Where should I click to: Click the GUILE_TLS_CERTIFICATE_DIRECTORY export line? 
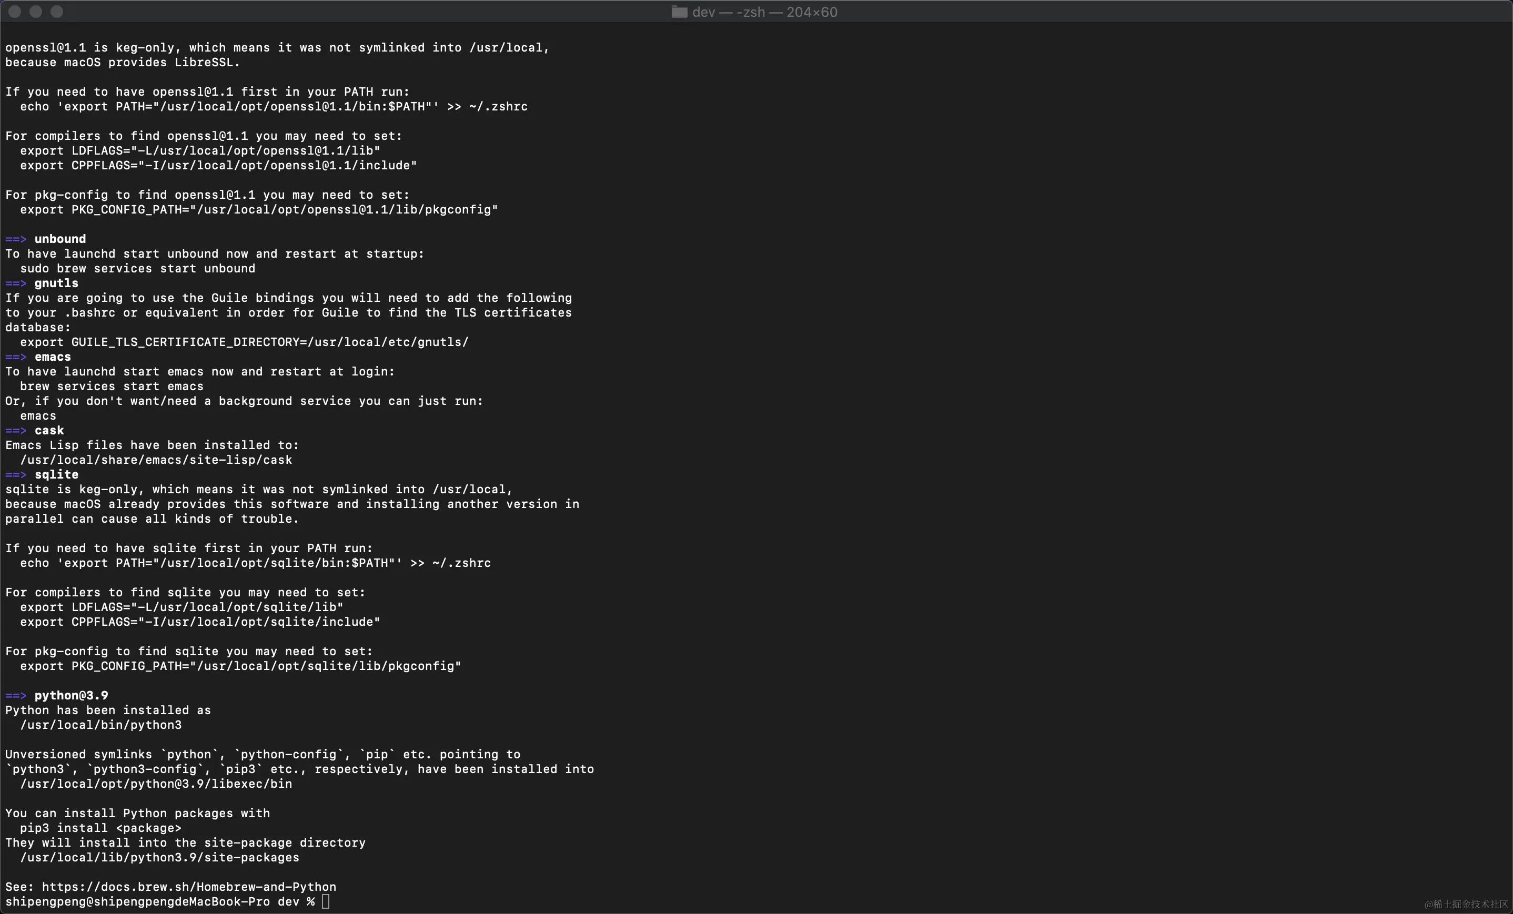tap(245, 342)
